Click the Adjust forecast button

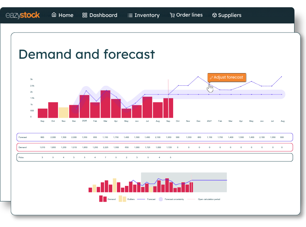(x=226, y=77)
